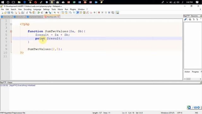The width and height of the screenshot is (202, 114).
Task: Click the gear icon near bottom-right overlay
Action: (x=199, y=107)
